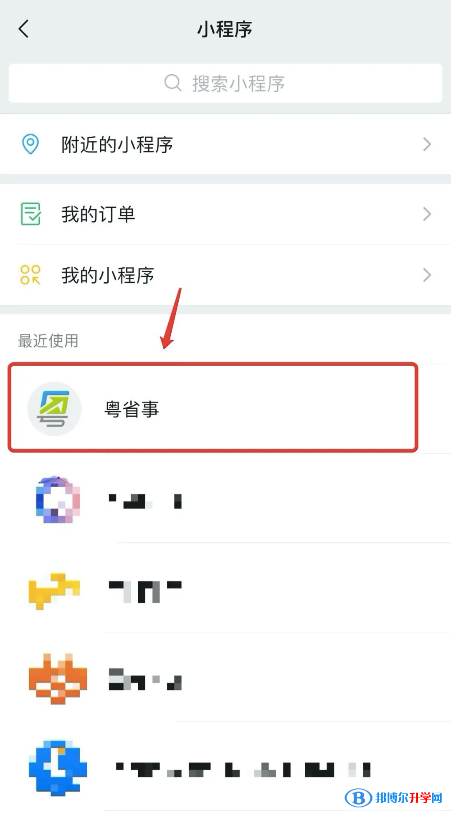The height and width of the screenshot is (815, 451).
Task: Click the green order checklist icon
Action: click(x=30, y=214)
